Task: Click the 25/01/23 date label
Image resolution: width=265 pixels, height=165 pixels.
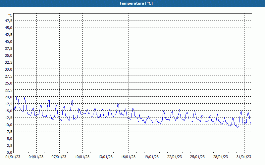Action: (x=197, y=157)
